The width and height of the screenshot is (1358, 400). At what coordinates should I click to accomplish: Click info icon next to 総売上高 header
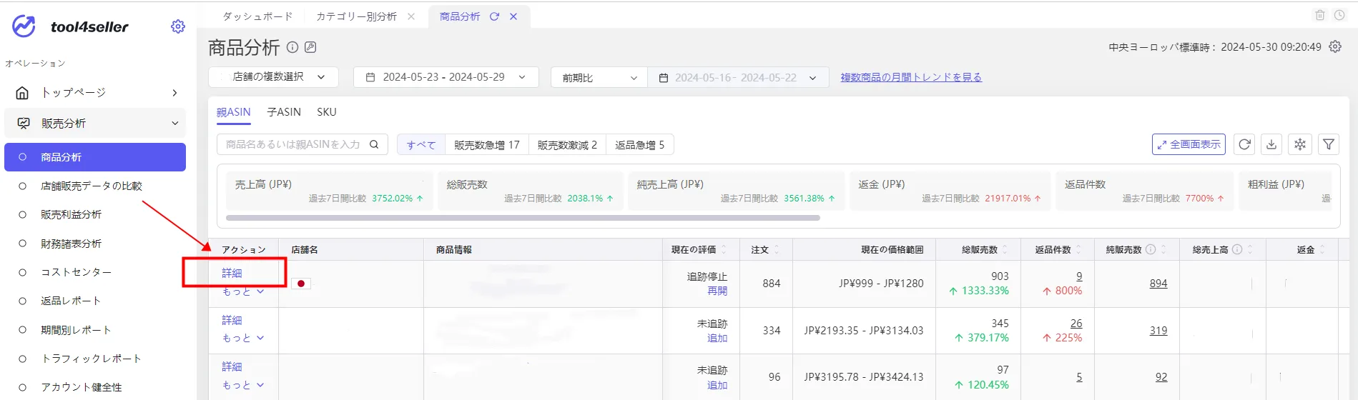click(x=1237, y=249)
